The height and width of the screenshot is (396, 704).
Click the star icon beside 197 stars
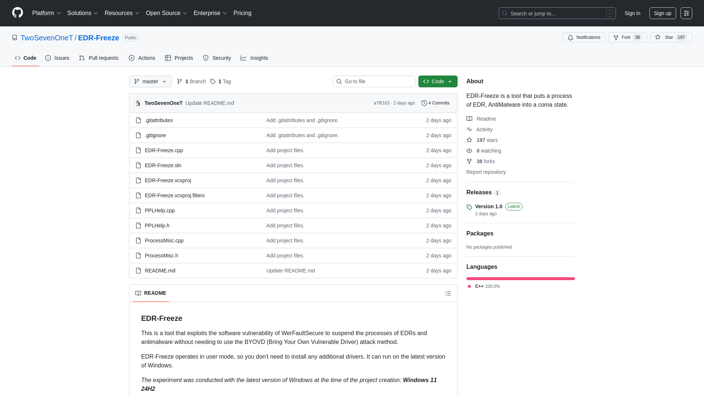[x=469, y=140]
